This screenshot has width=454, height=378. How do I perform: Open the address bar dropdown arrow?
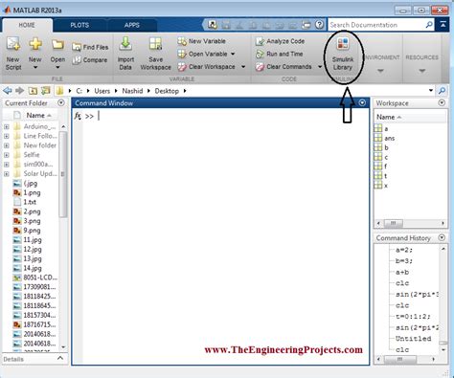pos(431,91)
